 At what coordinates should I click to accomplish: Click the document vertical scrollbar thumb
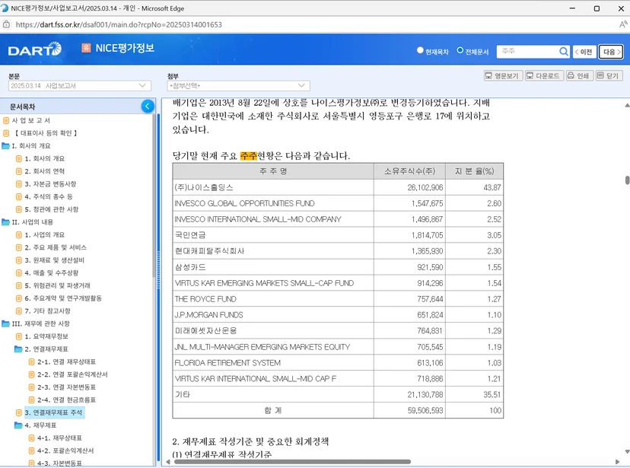coord(627,180)
